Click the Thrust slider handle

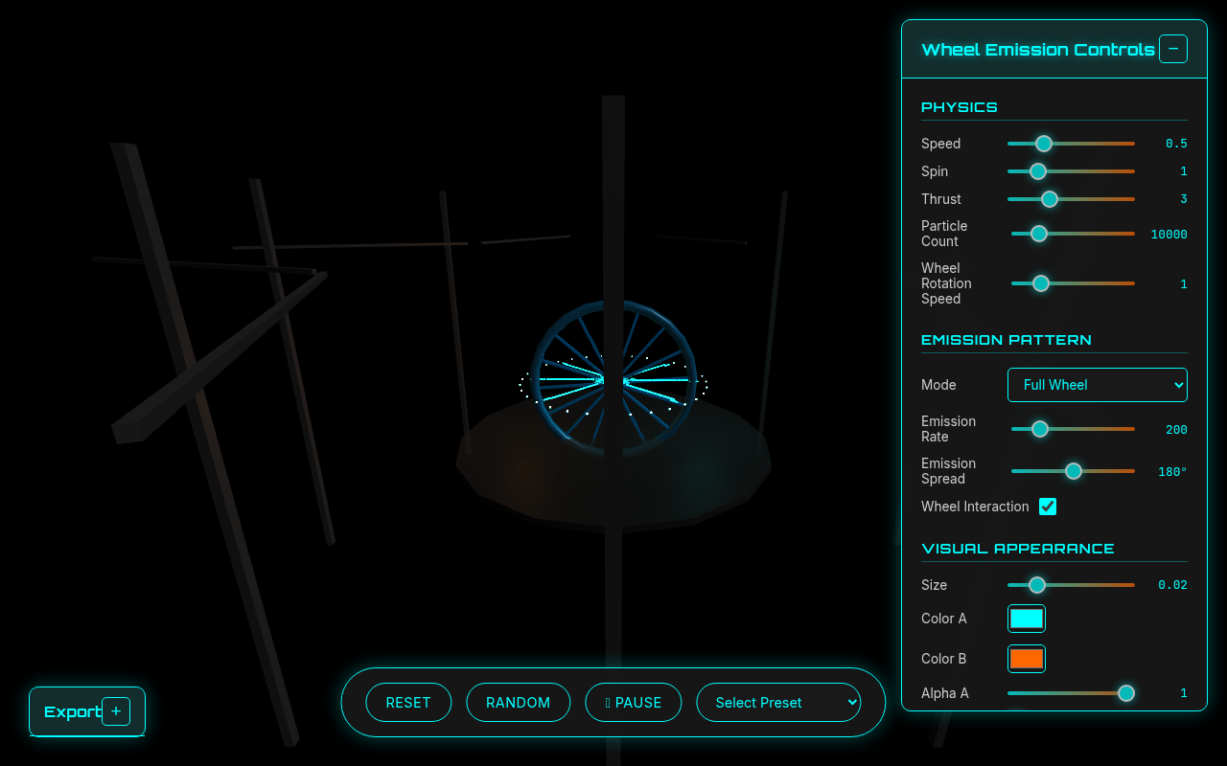click(x=1049, y=199)
